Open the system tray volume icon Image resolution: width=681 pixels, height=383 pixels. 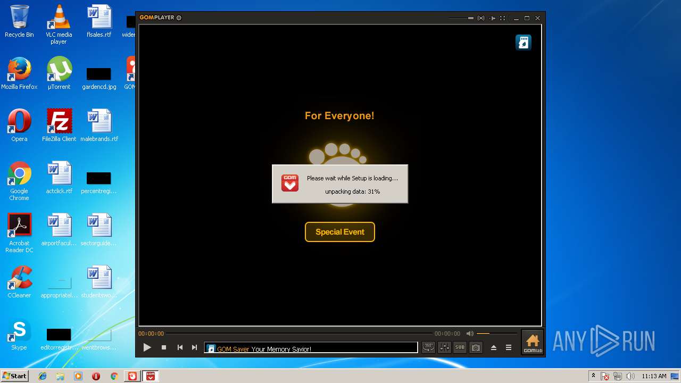tap(631, 376)
